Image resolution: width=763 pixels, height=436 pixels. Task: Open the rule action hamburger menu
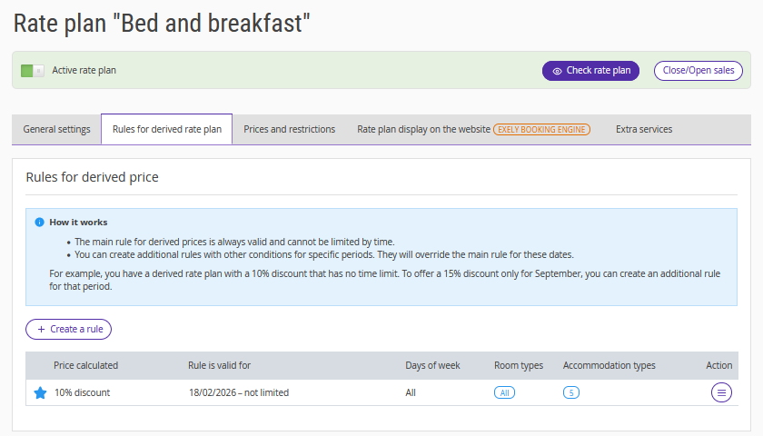point(721,392)
